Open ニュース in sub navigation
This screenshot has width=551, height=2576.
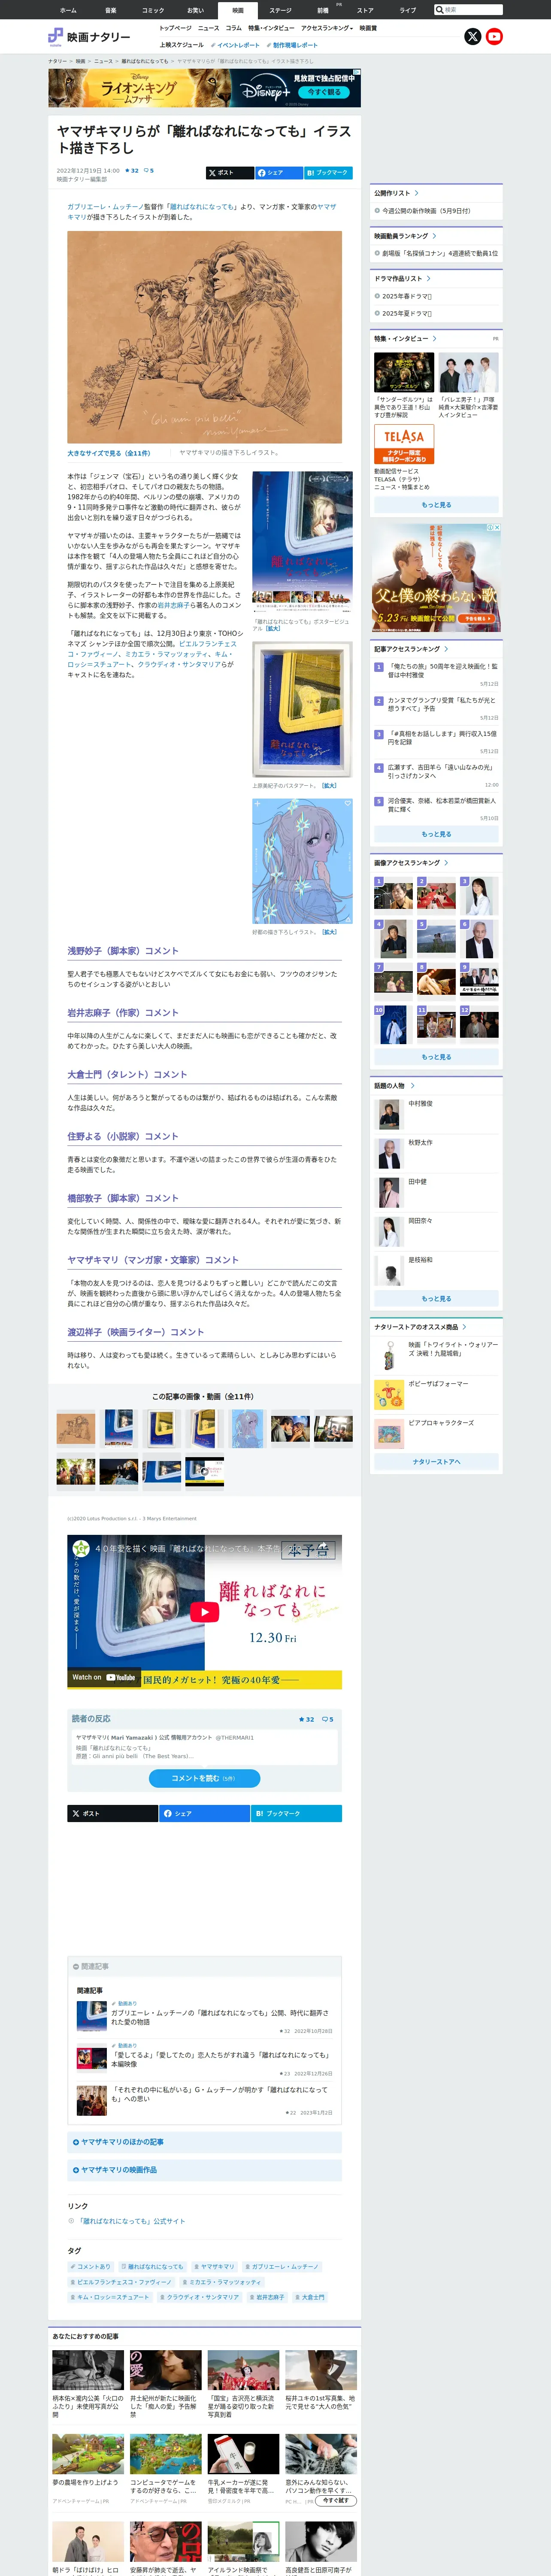(x=208, y=28)
